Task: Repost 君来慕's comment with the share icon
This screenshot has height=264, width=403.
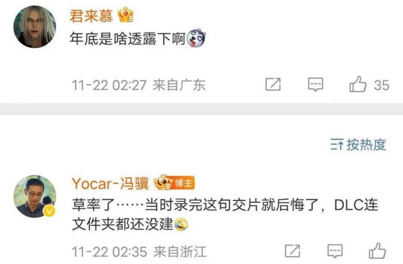Action: point(273,84)
